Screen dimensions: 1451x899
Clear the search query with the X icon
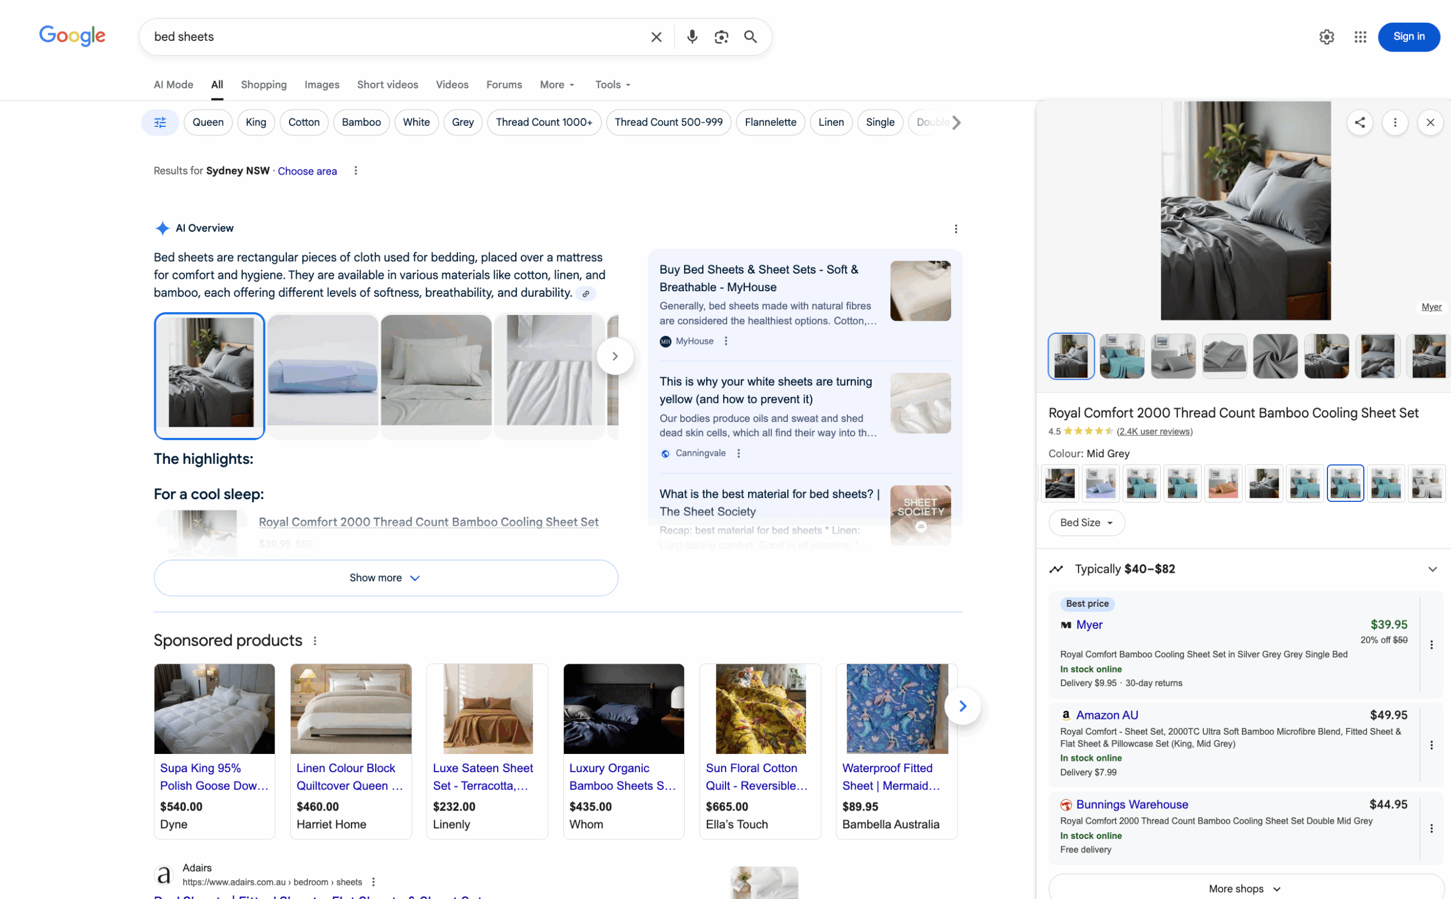coord(656,36)
